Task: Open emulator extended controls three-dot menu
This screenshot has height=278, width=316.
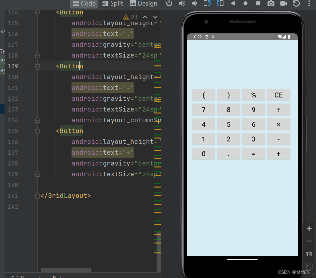Action: [x=309, y=4]
